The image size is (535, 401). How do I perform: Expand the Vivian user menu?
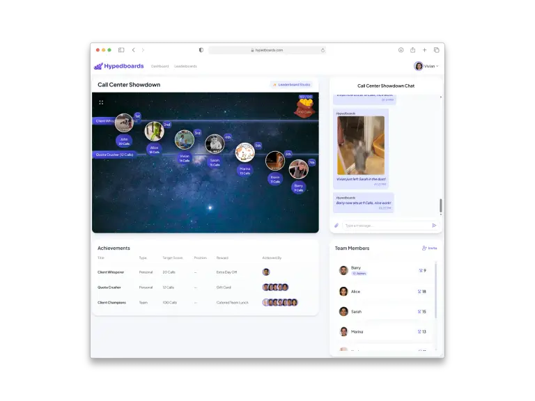(x=431, y=66)
